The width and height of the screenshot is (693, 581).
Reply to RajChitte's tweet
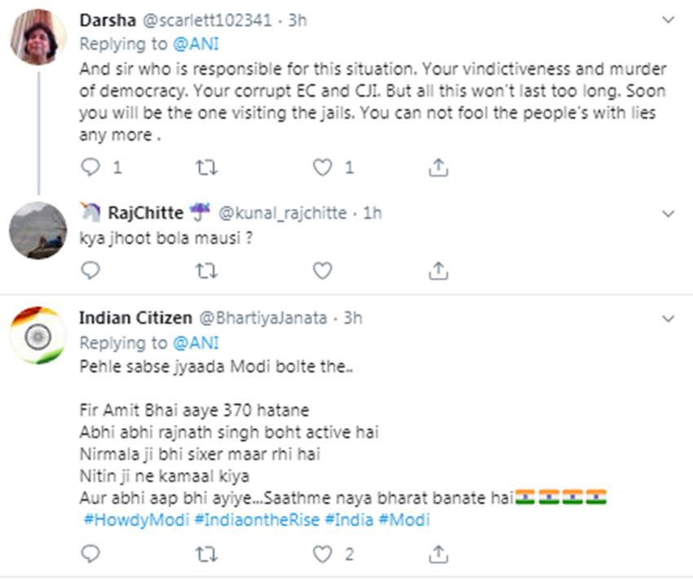(x=90, y=270)
